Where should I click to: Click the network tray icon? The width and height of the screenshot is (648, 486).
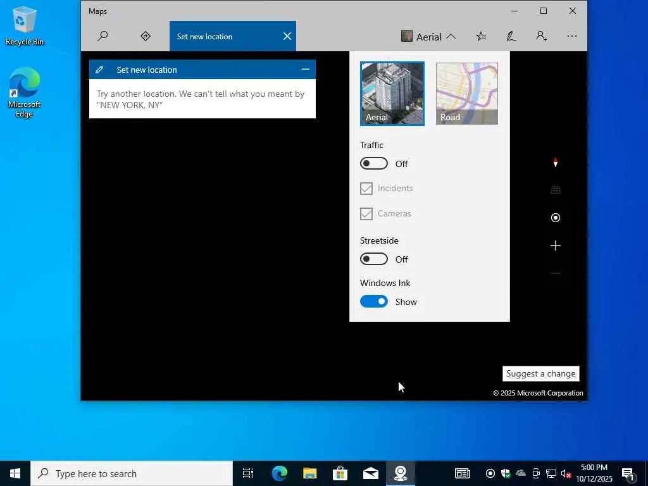coord(551,473)
